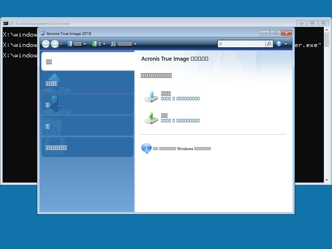Viewport: 332px width, 249px height.
Task: Select the sidebar tab with up-arrow Backup graphic
Action: tap(88, 83)
